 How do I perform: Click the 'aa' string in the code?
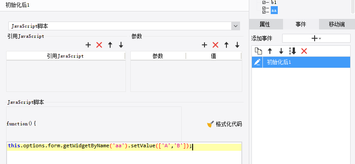(x=118, y=146)
